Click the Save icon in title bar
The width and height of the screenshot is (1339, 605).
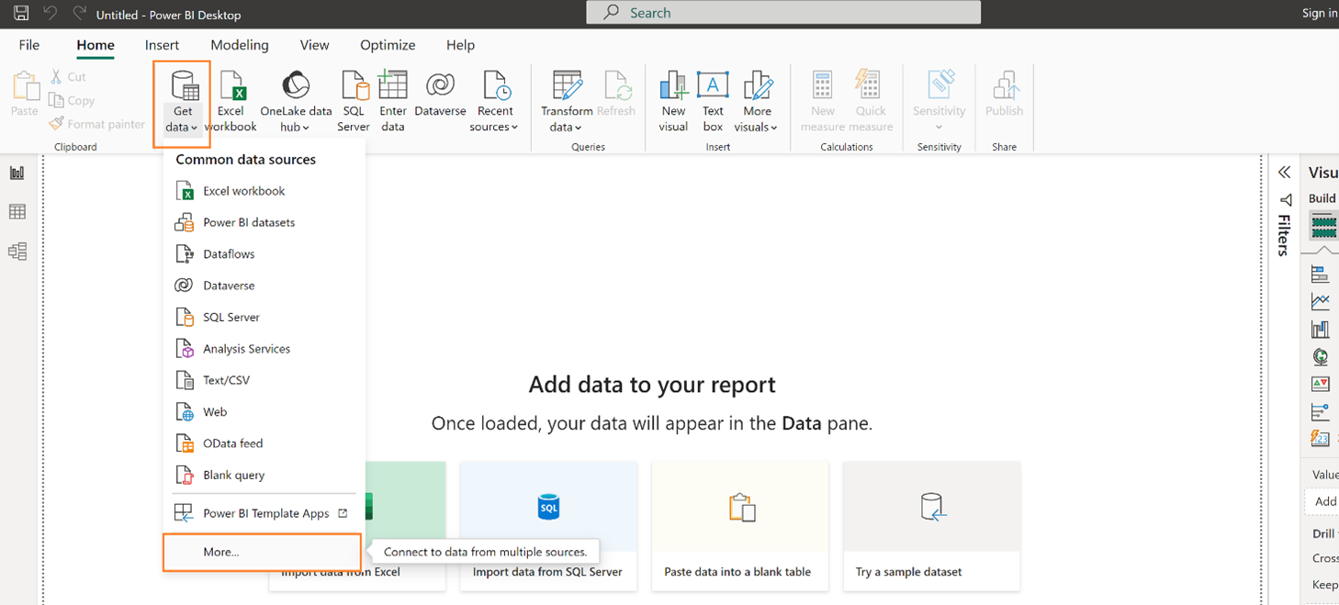tap(21, 14)
